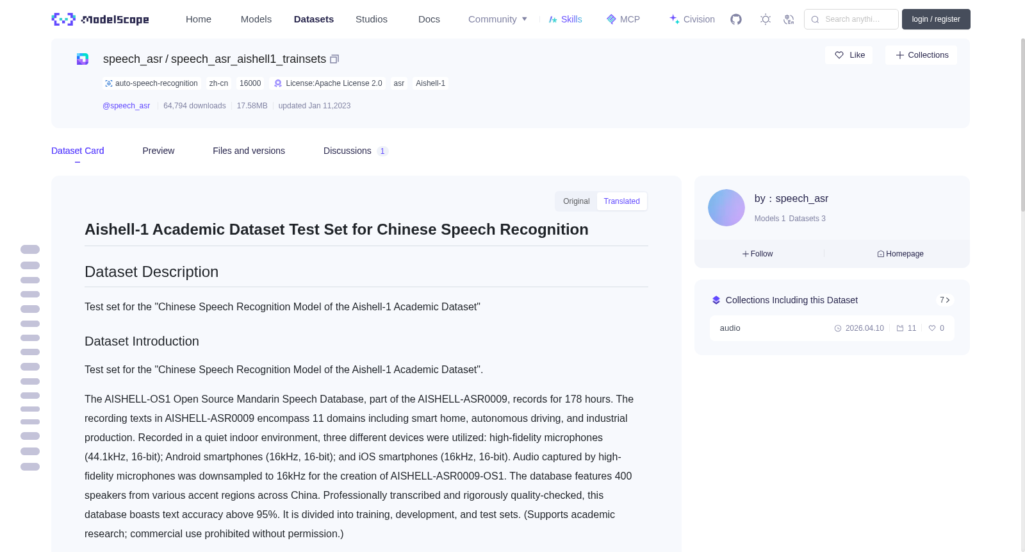
Task: Open the Docs menu item
Action: pyautogui.click(x=429, y=19)
